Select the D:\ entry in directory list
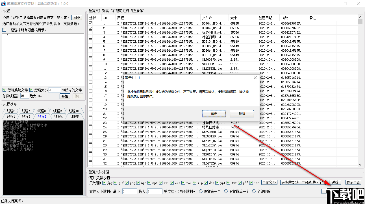The image size is (365, 204). tap(6, 36)
